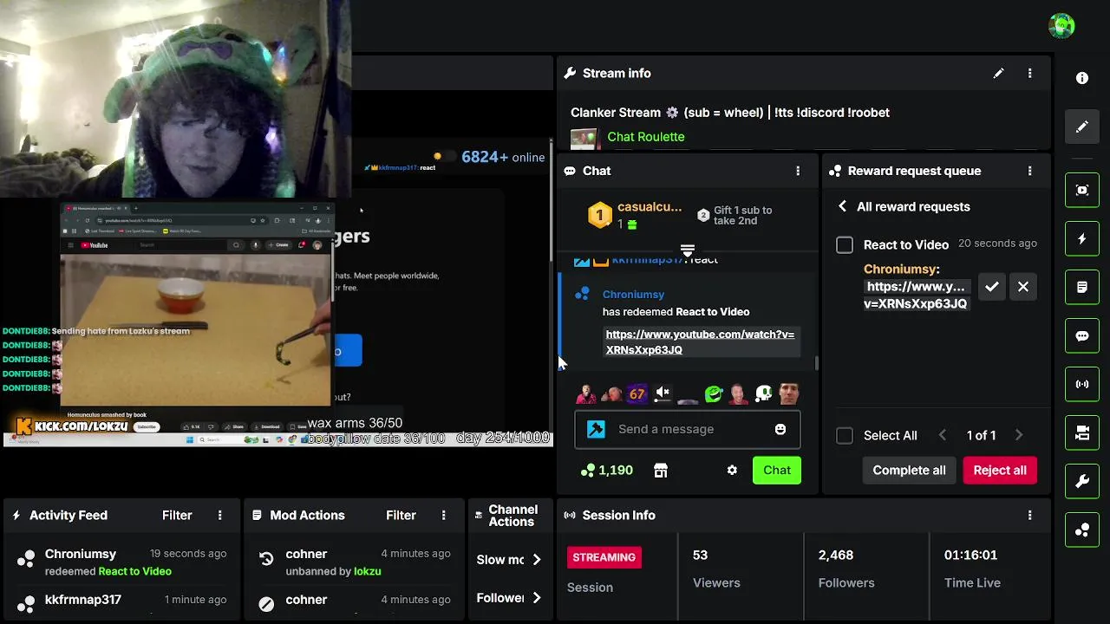1110x624 pixels.
Task: Open Chat Roulette category link
Action: click(x=646, y=137)
